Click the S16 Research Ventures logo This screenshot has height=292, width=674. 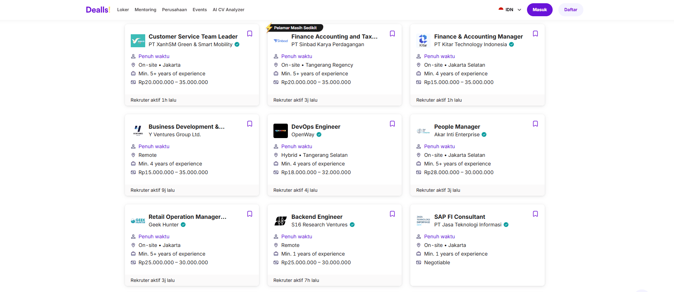[281, 221]
